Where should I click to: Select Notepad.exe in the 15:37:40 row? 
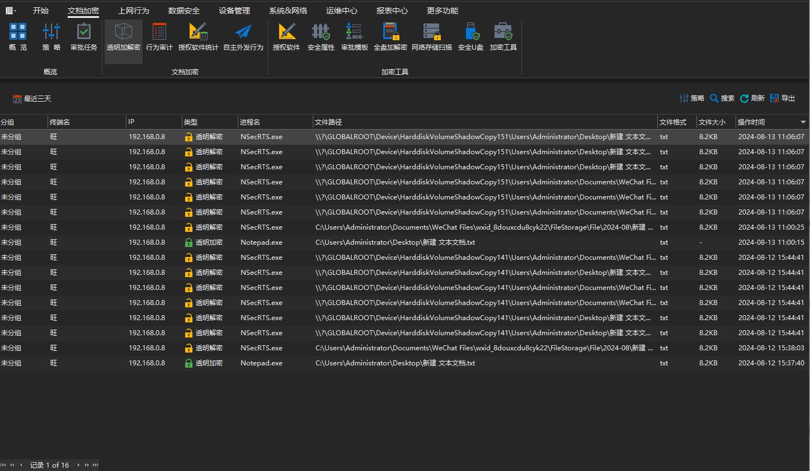tap(261, 363)
